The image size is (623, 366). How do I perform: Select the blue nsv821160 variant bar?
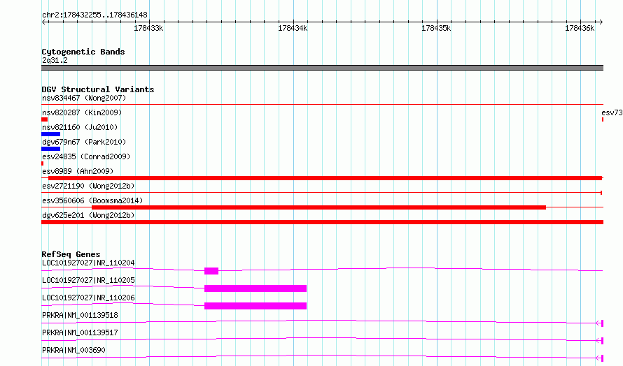click(51, 134)
